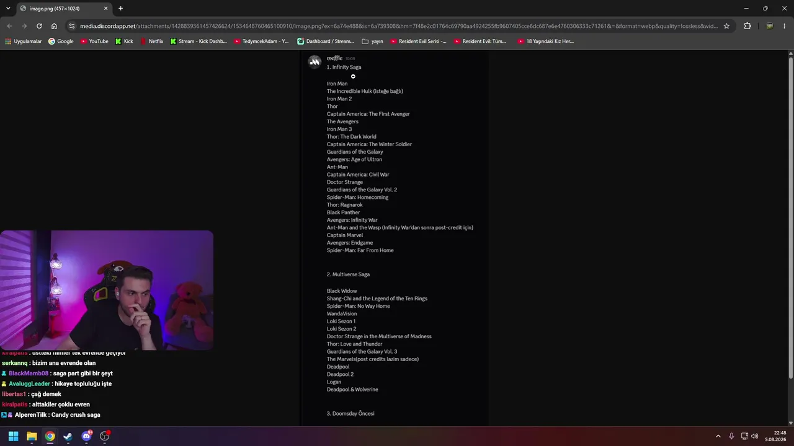Open a new browser tab
The width and height of the screenshot is (794, 446).
(120, 9)
